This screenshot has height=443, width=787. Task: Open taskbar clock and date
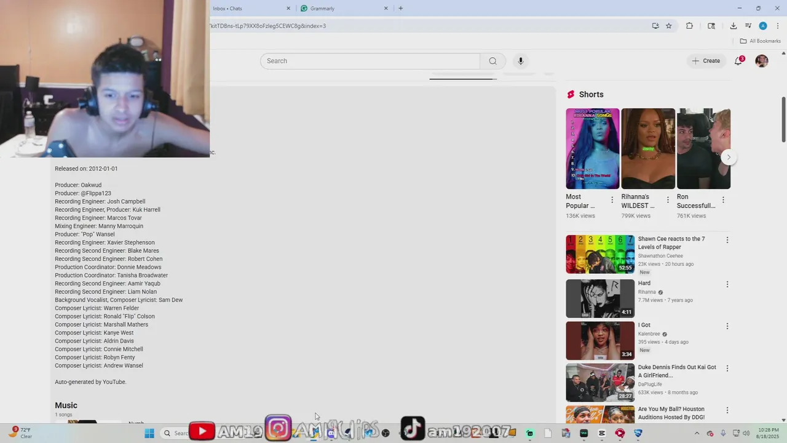(767, 433)
